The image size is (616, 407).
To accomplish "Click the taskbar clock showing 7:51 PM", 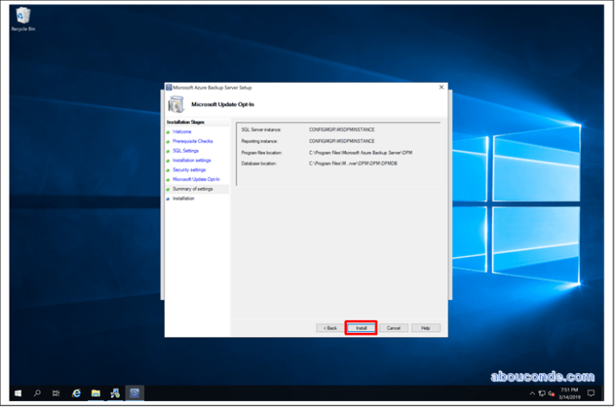I will [569, 393].
